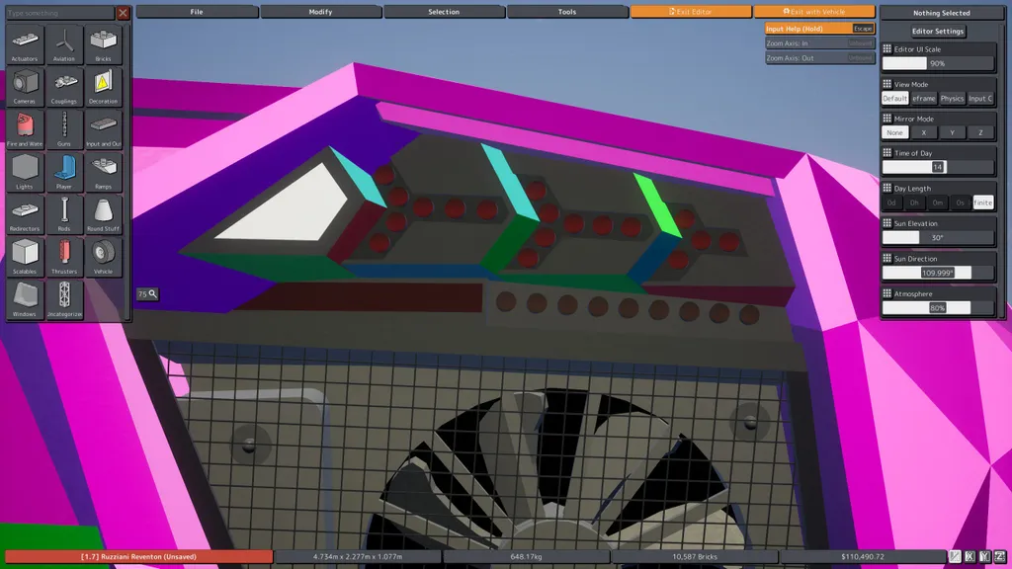Choose the Thrusters category

(64, 258)
